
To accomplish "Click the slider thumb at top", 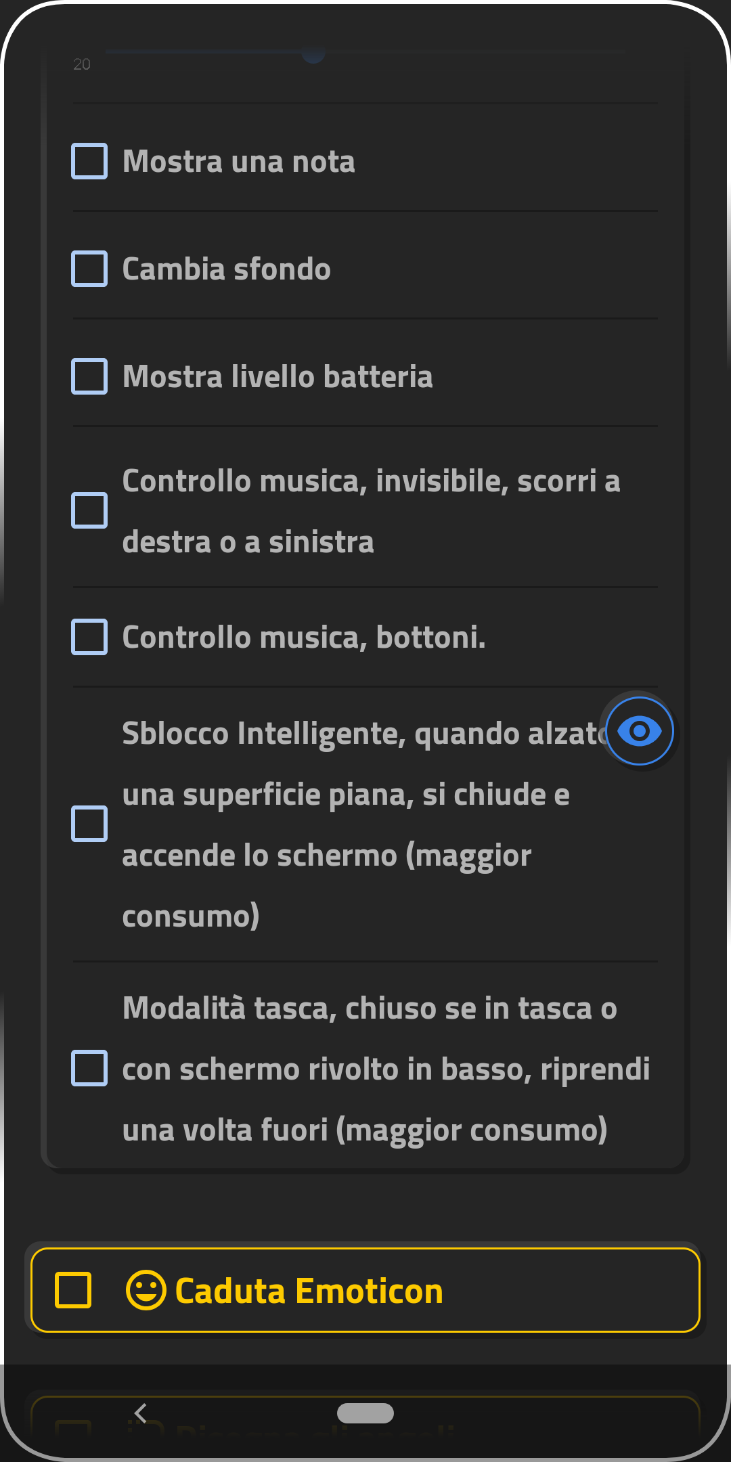I will tap(313, 53).
